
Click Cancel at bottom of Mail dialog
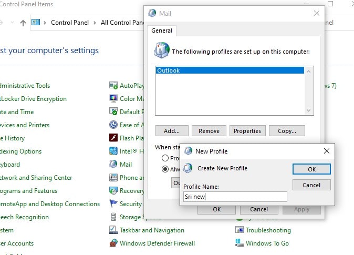259,210
